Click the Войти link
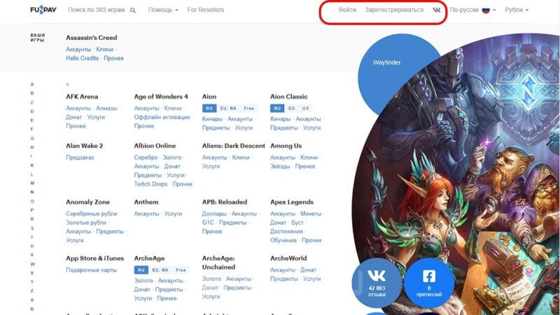The width and height of the screenshot is (560, 315). click(x=347, y=10)
